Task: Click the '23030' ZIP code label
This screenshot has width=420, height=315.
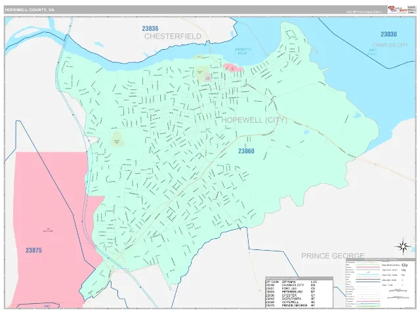Action: tap(388, 34)
